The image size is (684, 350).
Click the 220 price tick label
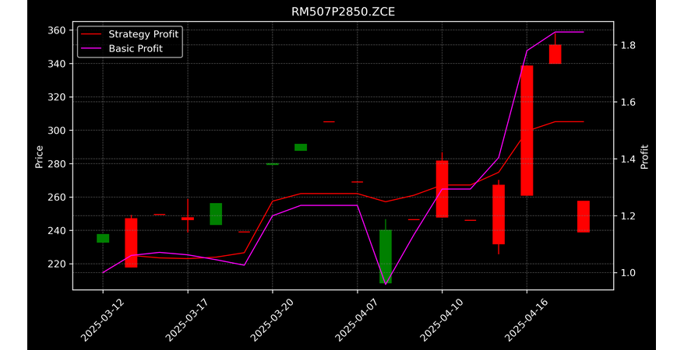[x=58, y=264]
